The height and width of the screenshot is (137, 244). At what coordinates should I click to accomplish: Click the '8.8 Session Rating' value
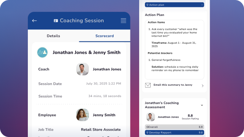(190, 117)
